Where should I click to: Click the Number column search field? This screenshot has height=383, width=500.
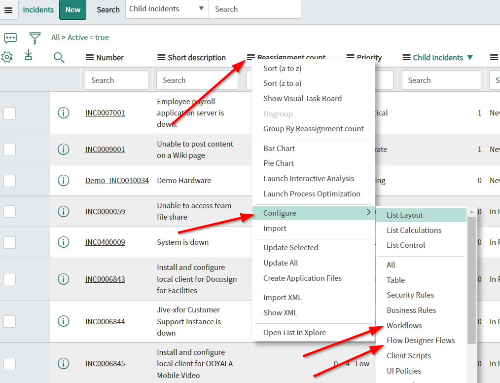click(x=116, y=80)
